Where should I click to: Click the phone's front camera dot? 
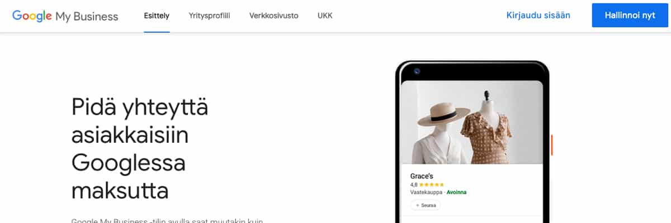pos(417,71)
